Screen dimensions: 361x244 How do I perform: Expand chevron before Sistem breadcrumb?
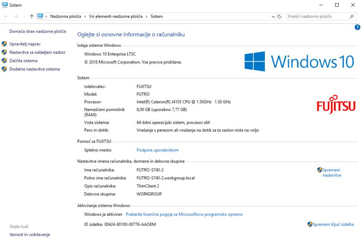coord(146,16)
